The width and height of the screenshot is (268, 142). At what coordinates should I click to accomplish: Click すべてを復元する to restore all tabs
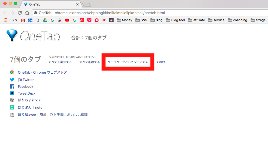(60, 62)
